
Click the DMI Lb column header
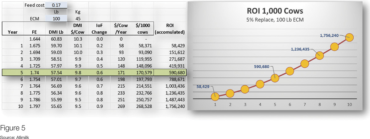[56, 31]
